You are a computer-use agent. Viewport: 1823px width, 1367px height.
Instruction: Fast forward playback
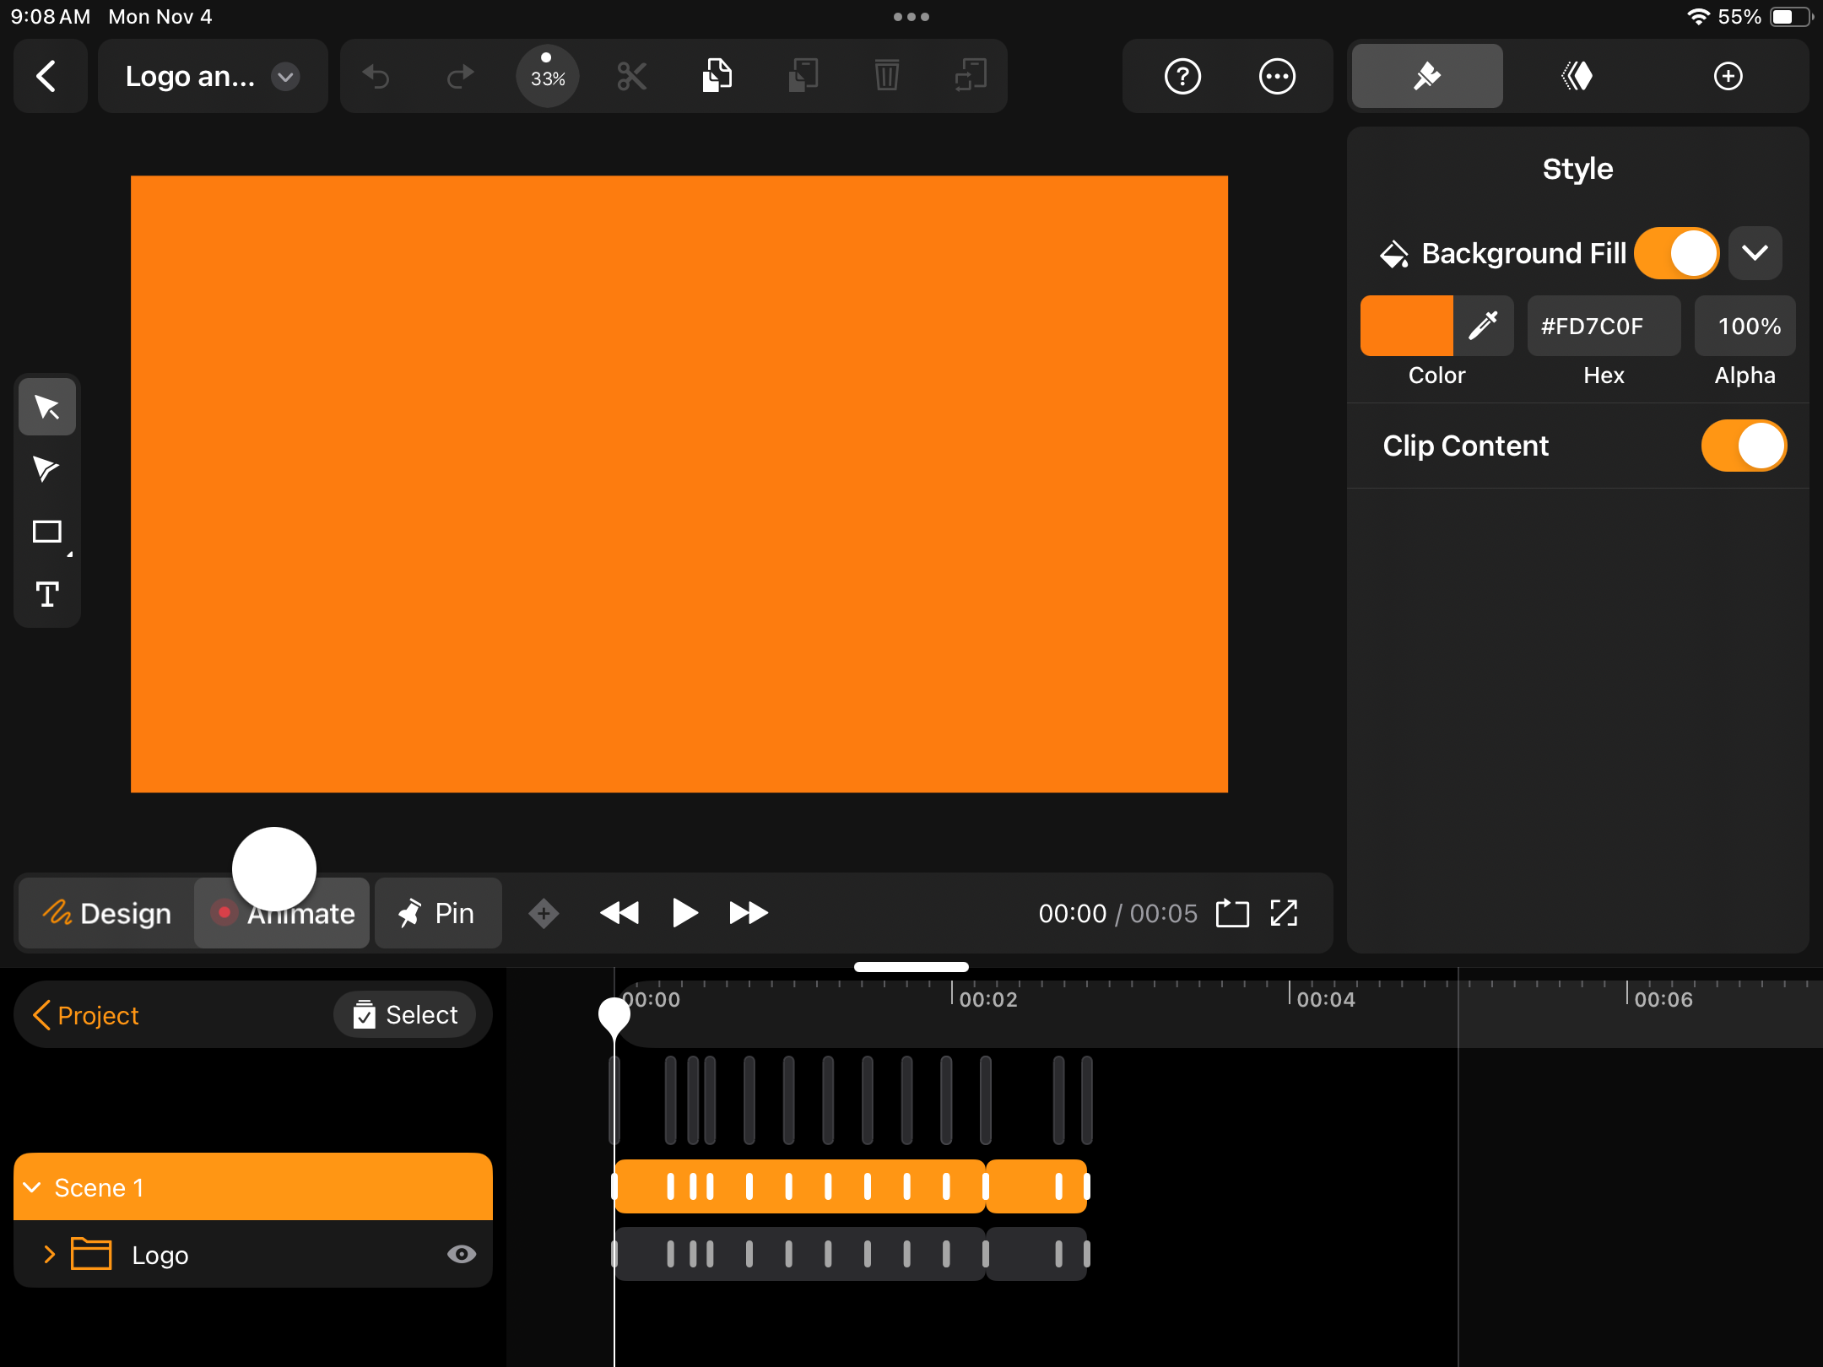click(749, 913)
